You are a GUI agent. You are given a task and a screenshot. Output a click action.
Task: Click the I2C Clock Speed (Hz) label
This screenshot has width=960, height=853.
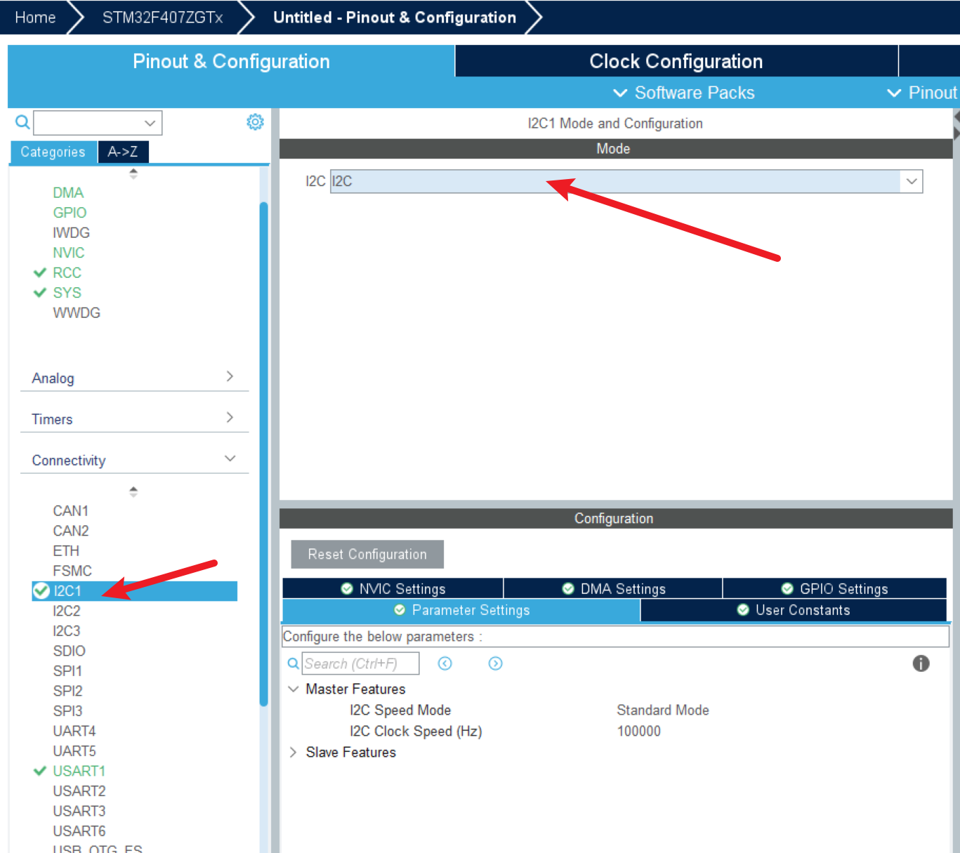(416, 731)
